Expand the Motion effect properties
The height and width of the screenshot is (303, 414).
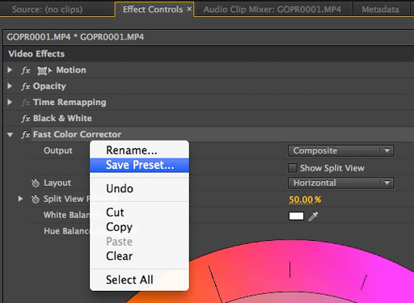pos(10,70)
